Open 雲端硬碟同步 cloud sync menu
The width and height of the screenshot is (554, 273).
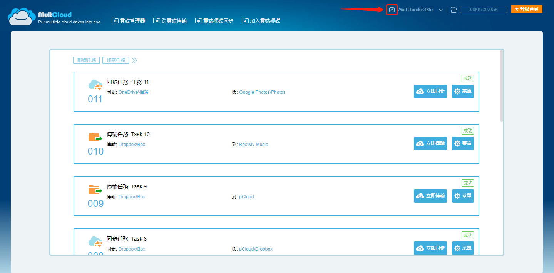pos(214,21)
